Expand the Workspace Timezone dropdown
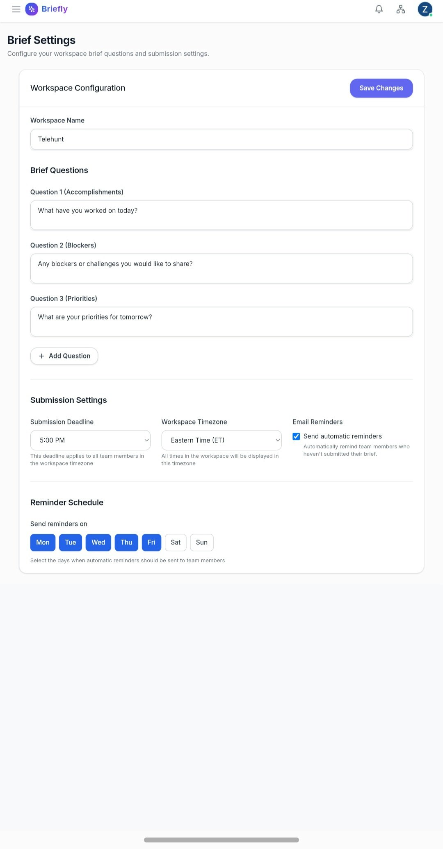 point(221,440)
